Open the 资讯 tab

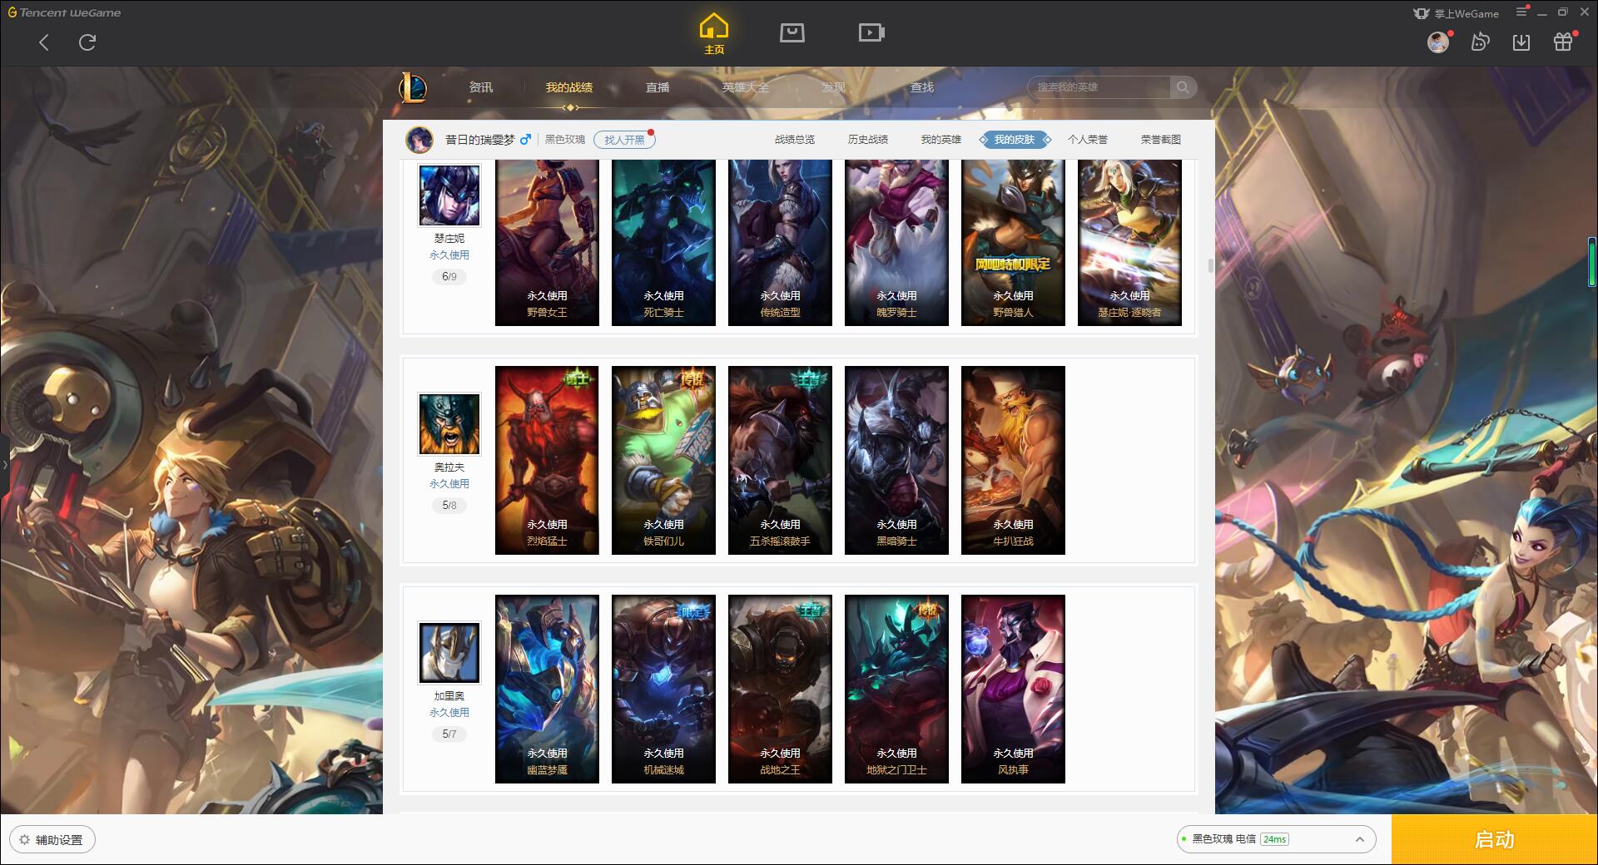coord(481,87)
